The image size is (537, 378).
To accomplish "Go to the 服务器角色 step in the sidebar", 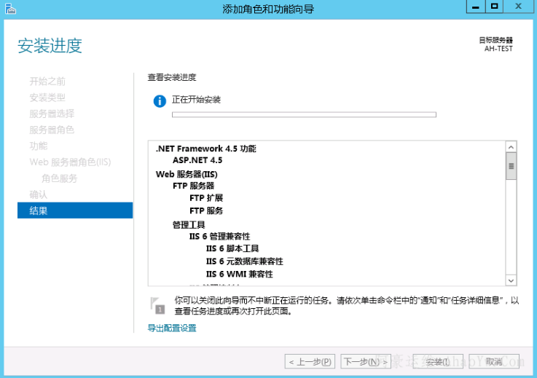I will (52, 130).
